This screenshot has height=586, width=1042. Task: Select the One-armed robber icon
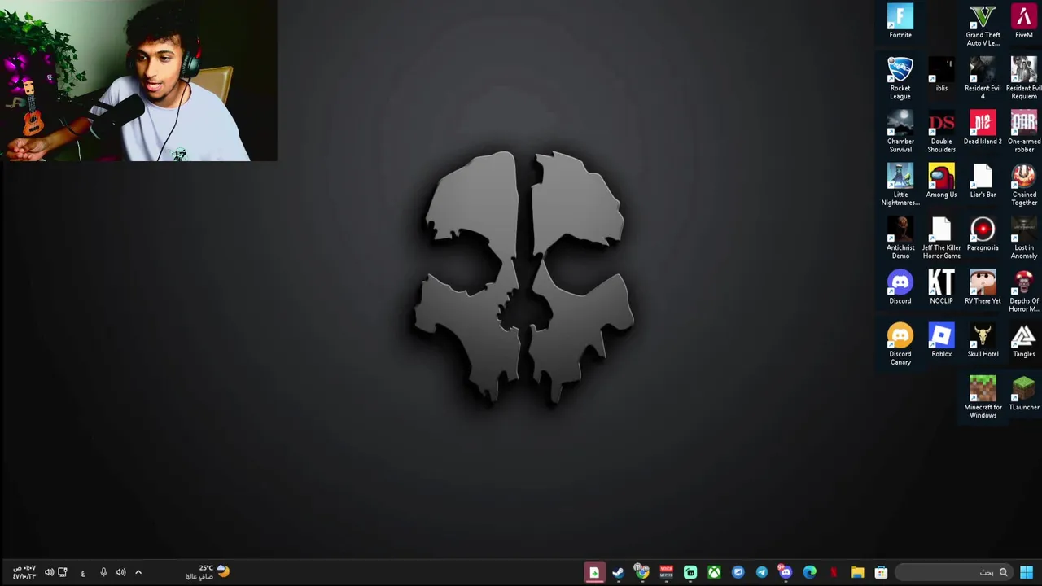coord(1024,132)
